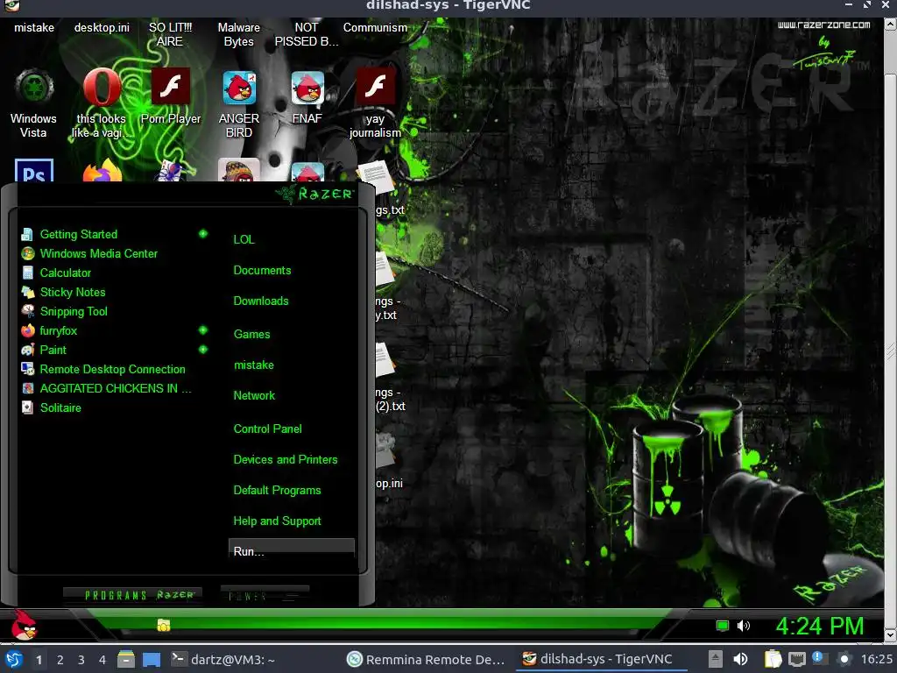Open the file manager icon in host panel

coord(126,659)
